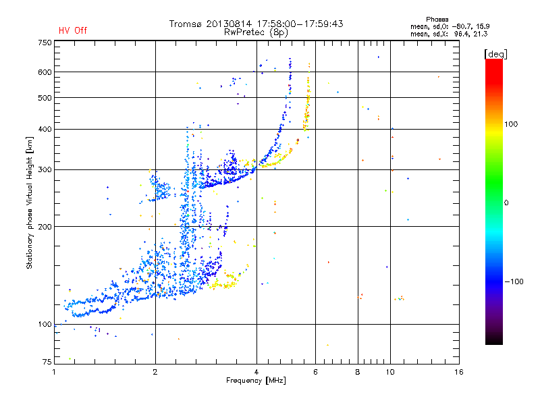Image resolution: width=540 pixels, height=405 pixels.
Task: Click y-axis tick label '600'
Action: [x=45, y=72]
